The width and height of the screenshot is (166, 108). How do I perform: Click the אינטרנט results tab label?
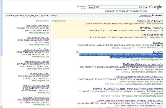159,16
